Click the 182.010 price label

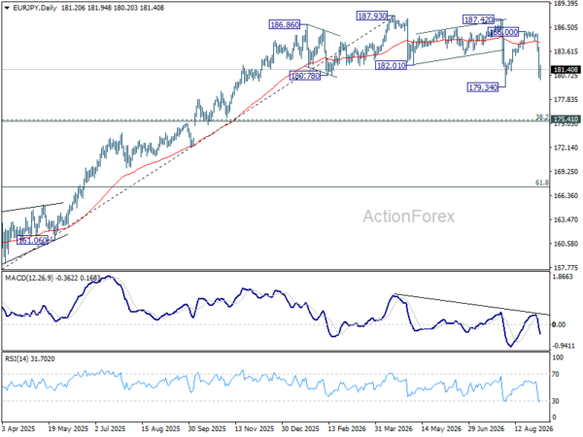(x=392, y=66)
